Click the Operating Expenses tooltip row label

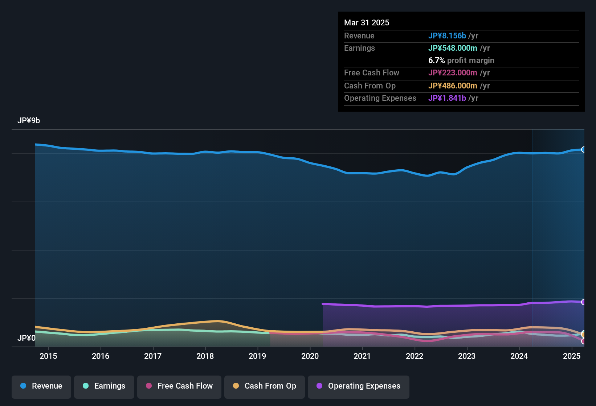[380, 98]
